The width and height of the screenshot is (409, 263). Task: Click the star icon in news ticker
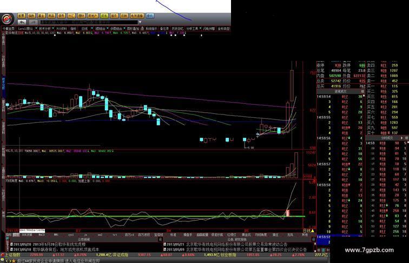point(14,260)
